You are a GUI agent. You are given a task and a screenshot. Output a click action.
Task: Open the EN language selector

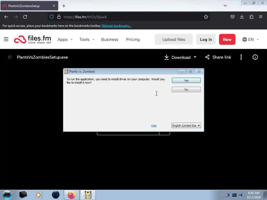click(251, 40)
